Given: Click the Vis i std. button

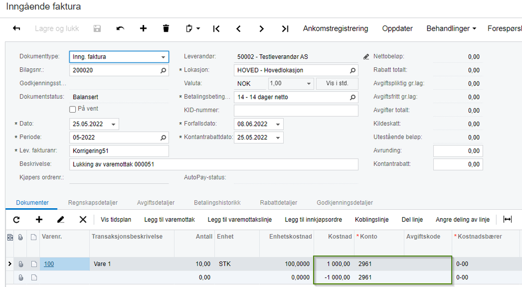Looking at the screenshot, I should point(338,83).
